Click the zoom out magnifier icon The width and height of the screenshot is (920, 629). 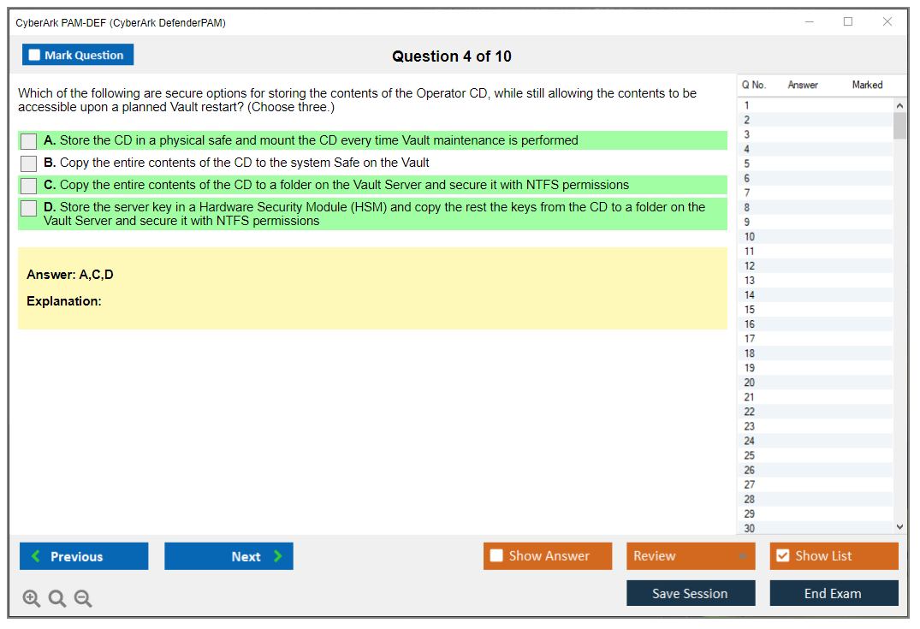click(x=83, y=599)
